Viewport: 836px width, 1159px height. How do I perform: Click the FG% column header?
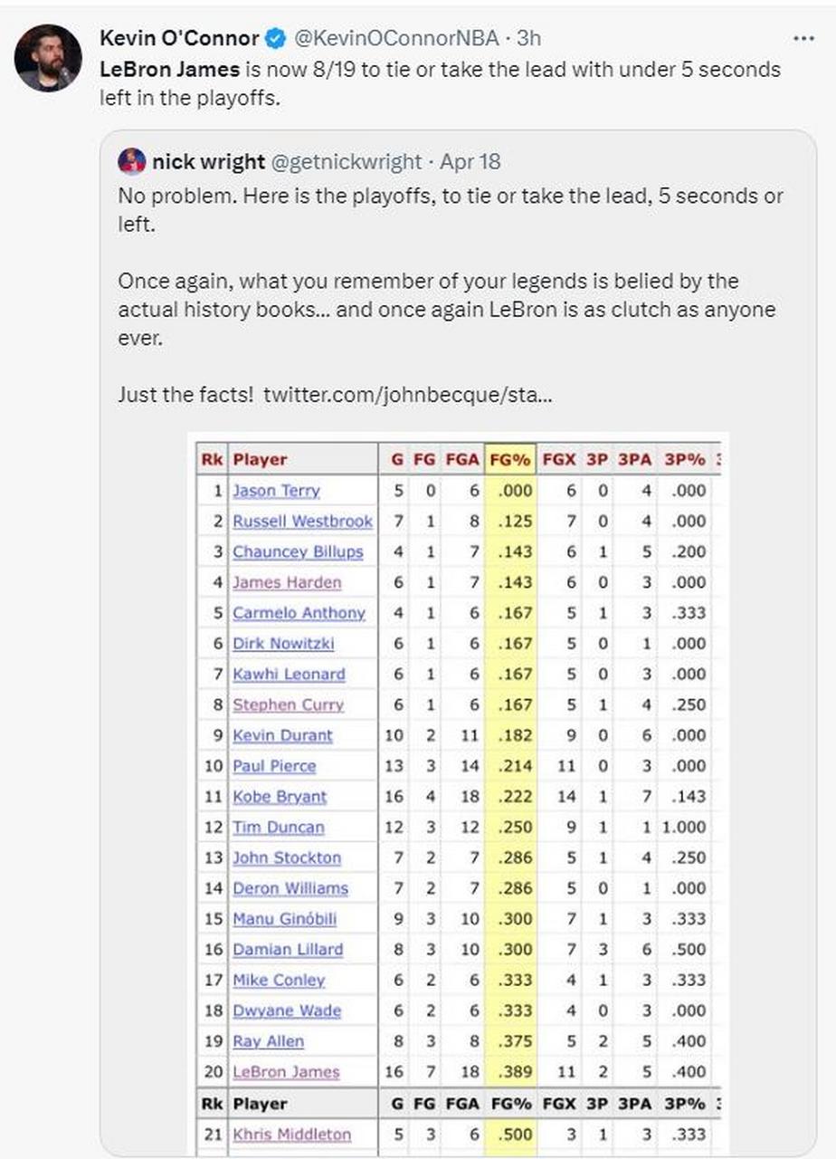coord(509,459)
